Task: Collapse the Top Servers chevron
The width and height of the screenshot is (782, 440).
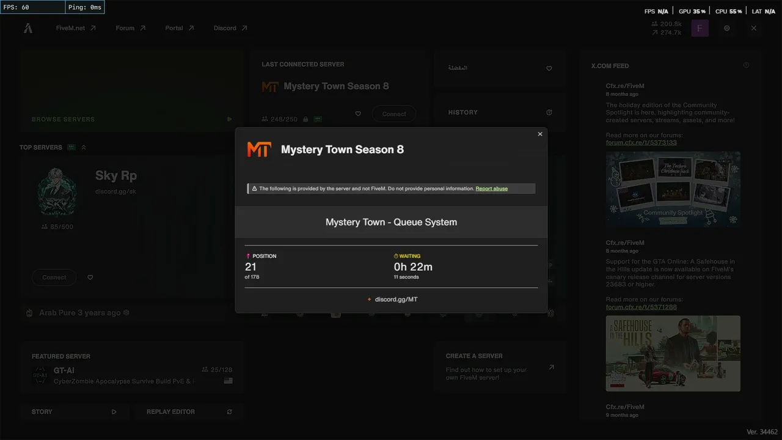Action: [x=84, y=147]
